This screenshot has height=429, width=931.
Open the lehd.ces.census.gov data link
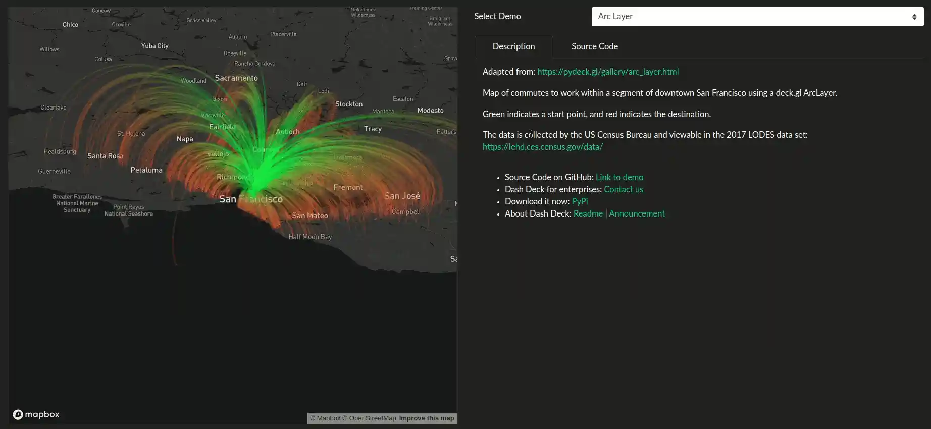pos(542,147)
